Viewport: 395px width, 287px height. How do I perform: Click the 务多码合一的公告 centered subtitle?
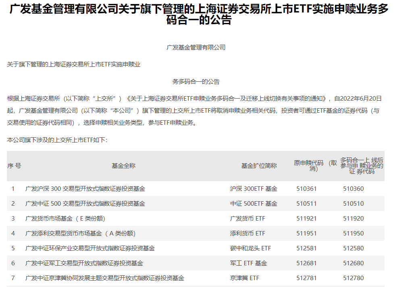pyautogui.click(x=196, y=82)
